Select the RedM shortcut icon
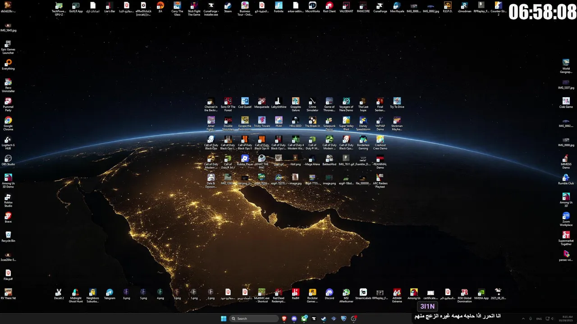The image size is (577, 324). pos(296,294)
